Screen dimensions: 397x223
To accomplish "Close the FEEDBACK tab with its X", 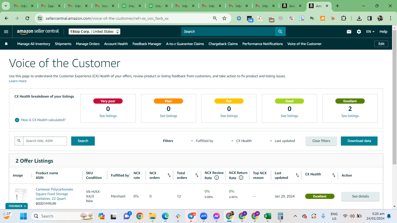I will click(x=25, y=206).
